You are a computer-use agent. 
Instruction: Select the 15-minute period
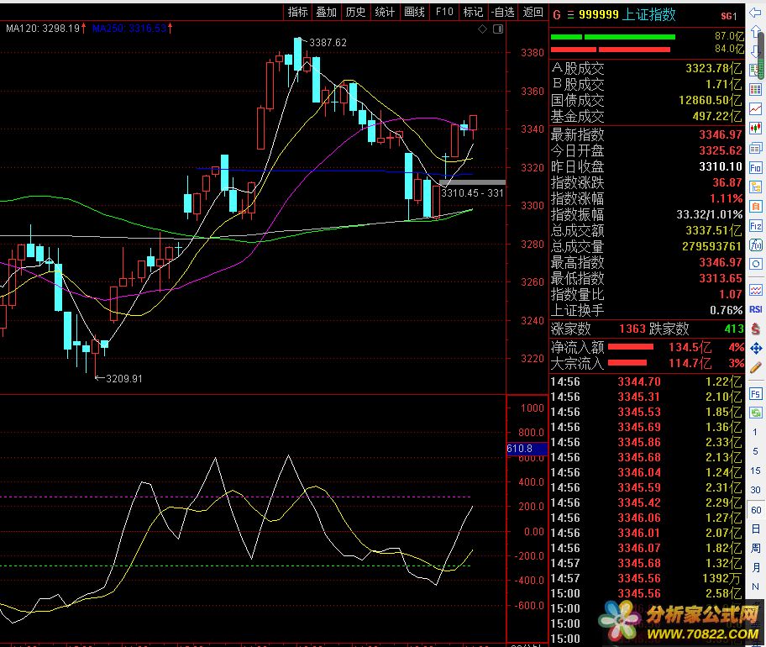click(x=755, y=471)
